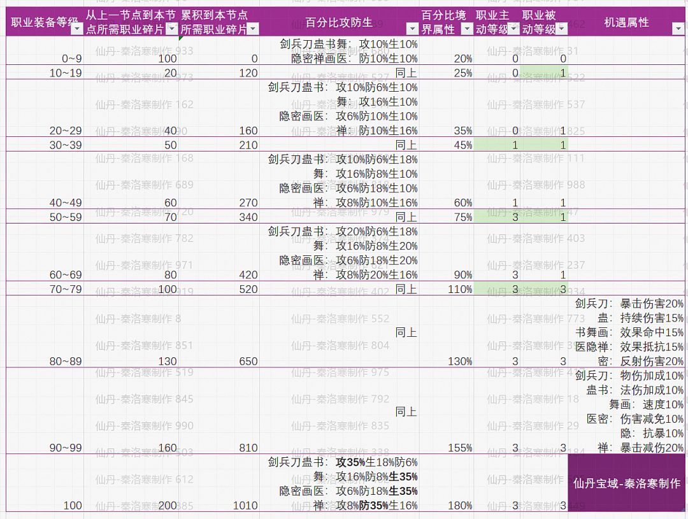Viewport: 688px width, 519px height.
Task: Select the 职业装备等级 header cell text
Action: [45, 22]
